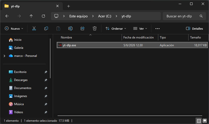Click the date 5/6/2026 12:30
This screenshot has height=124, width=209.
tap(133, 45)
